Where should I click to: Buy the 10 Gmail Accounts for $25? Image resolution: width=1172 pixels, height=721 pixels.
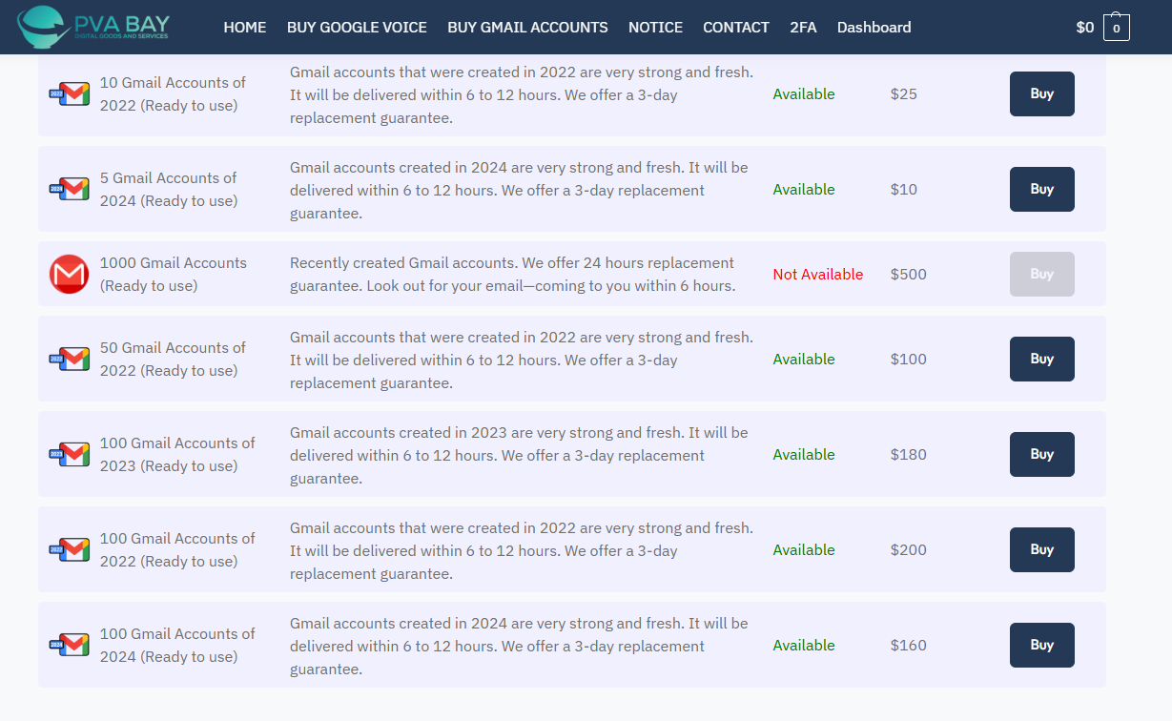pos(1041,94)
